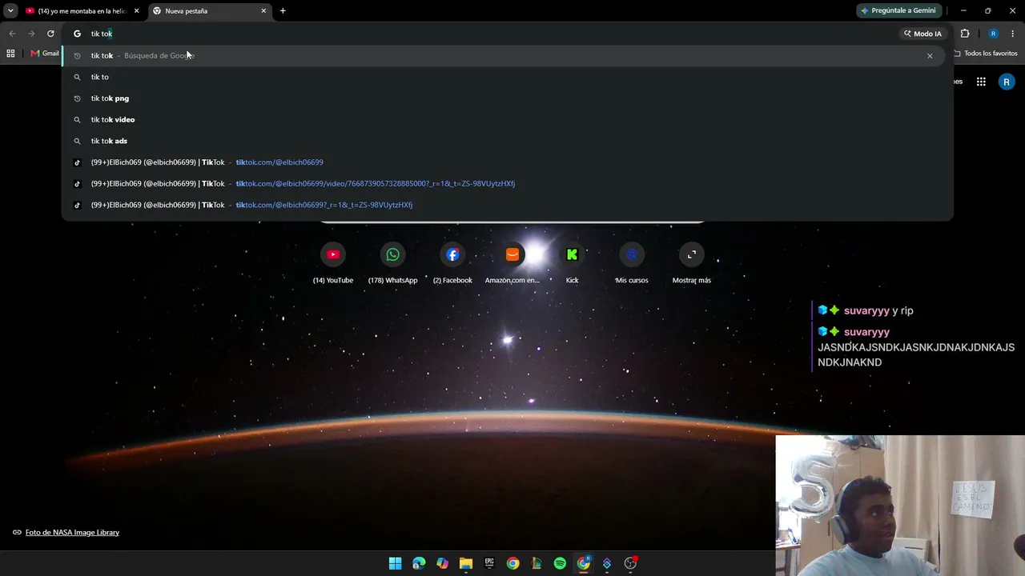
Task: Open the Google account avatar on the page
Action: click(1007, 82)
